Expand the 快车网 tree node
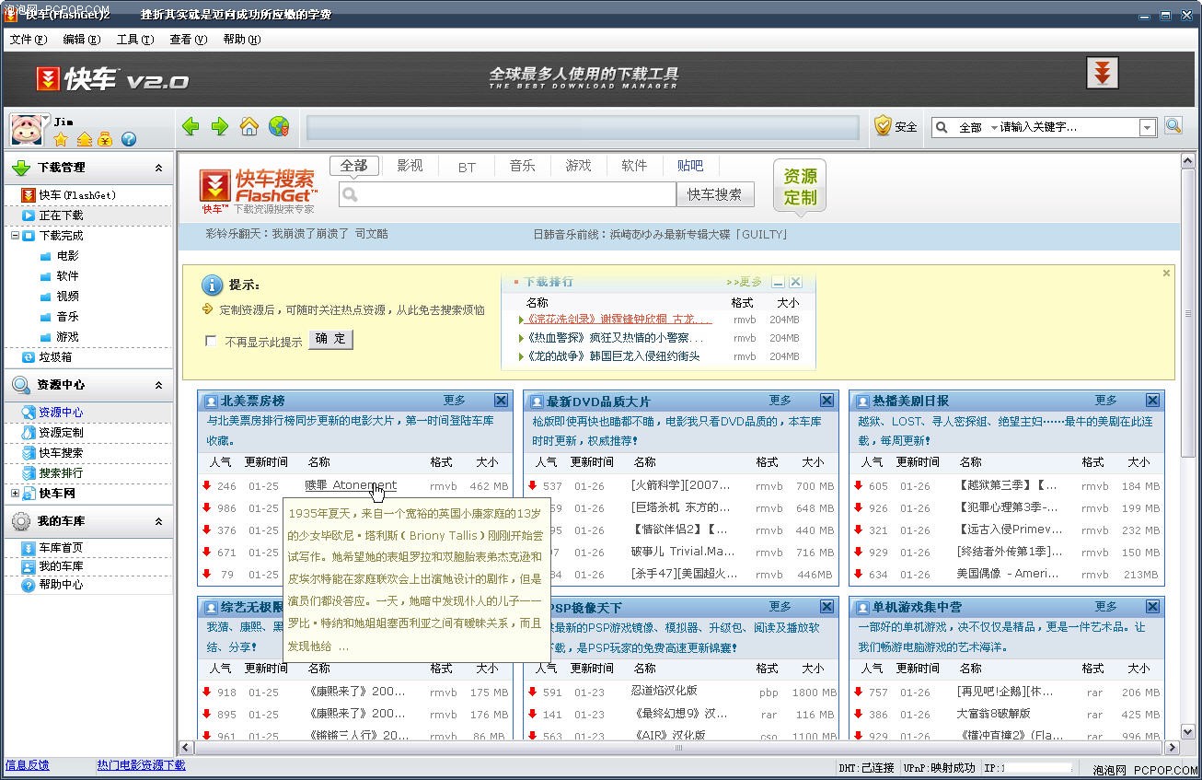 15,494
